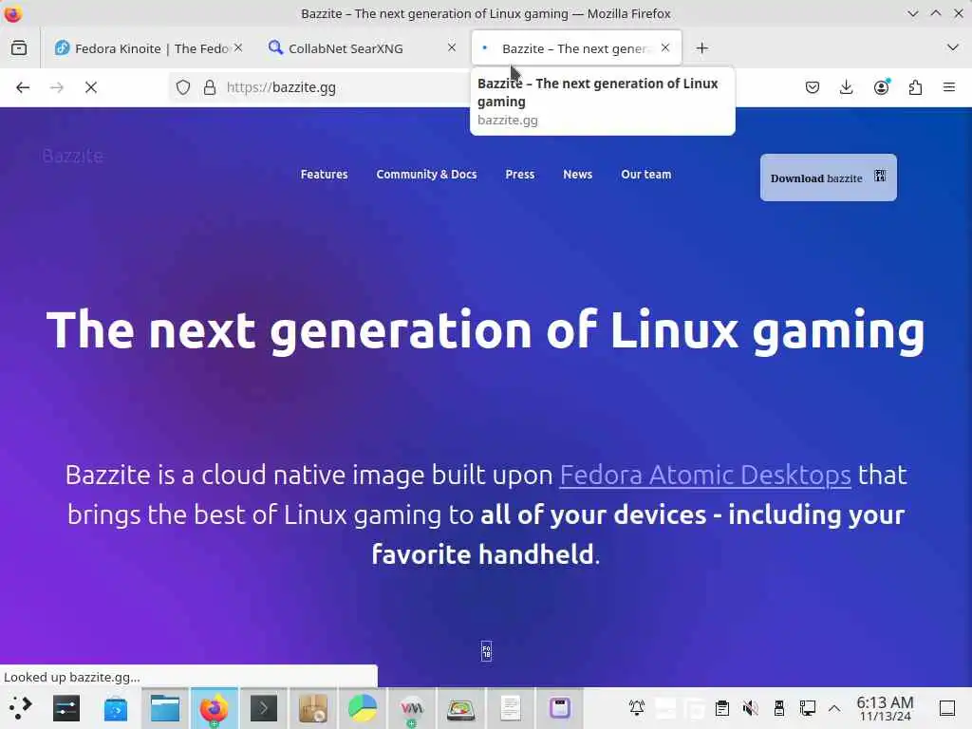972x729 pixels.
Task: Click the Firefox taskbar icon
Action: click(214, 708)
